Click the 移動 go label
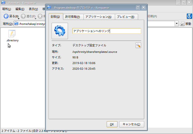Viewport: 193px width, 134px height. pos(188,24)
